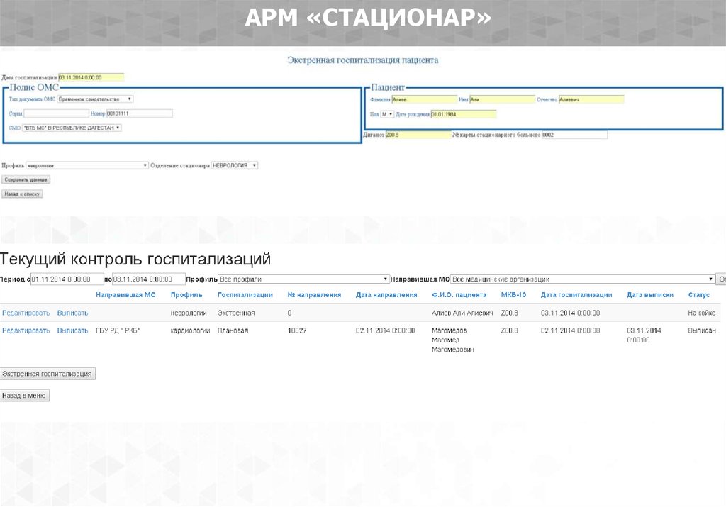Open the 'Пол' gender dropdown
726x507 pixels.
pyautogui.click(x=386, y=114)
